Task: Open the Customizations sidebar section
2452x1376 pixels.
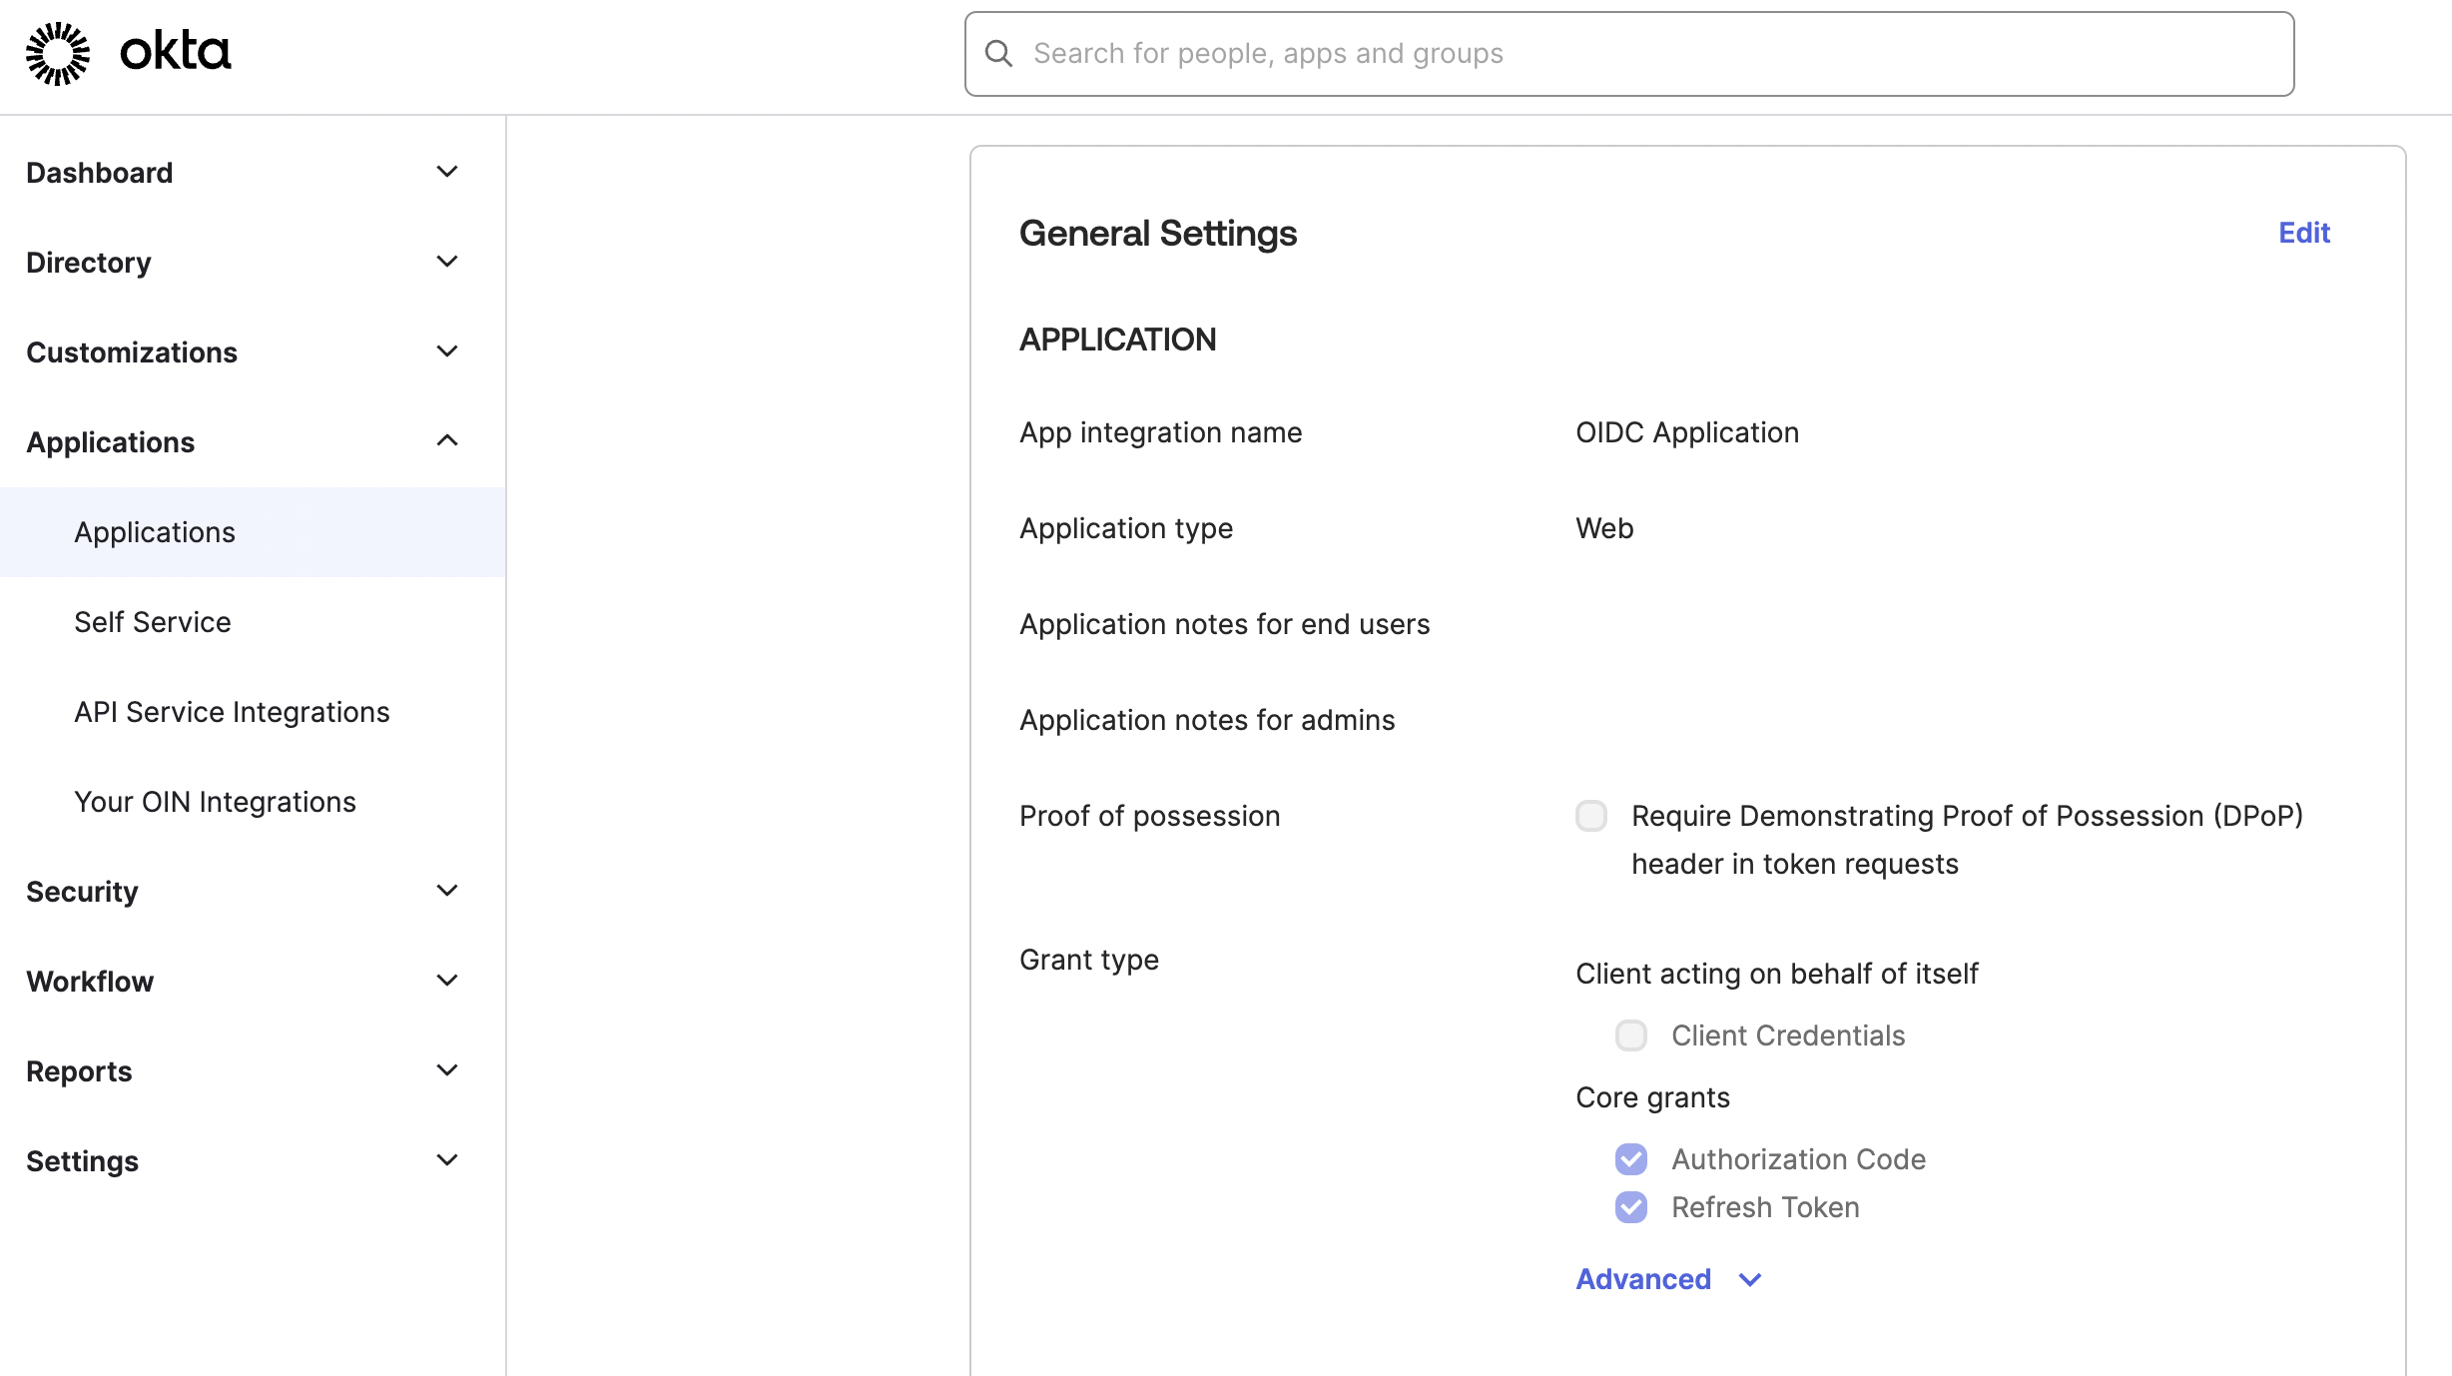Action: click(132, 352)
